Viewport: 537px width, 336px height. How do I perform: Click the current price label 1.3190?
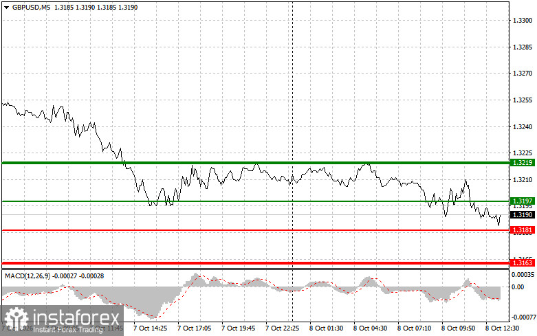[523, 214]
